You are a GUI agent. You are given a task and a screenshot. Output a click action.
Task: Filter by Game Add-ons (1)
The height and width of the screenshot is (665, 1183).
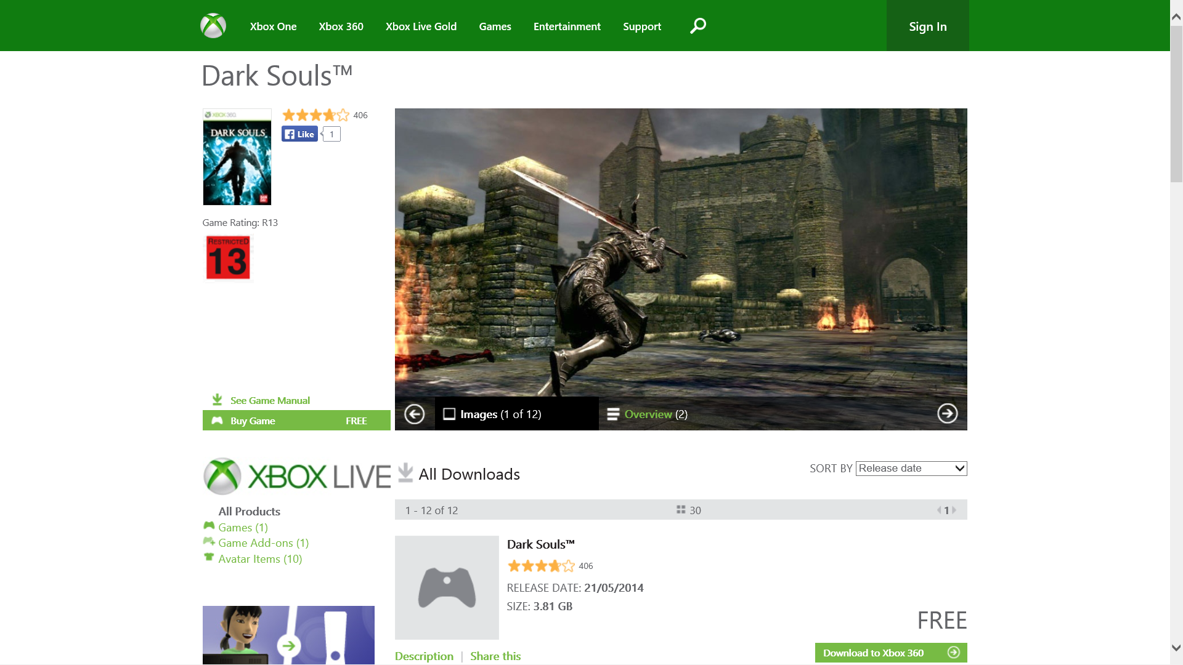[x=263, y=543]
